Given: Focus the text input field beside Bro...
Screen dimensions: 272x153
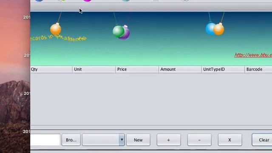Looking at the screenshot, I should coord(45,140).
